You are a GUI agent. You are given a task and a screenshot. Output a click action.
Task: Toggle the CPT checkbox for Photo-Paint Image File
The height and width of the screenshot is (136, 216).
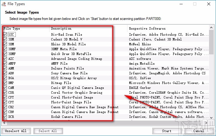(5, 102)
